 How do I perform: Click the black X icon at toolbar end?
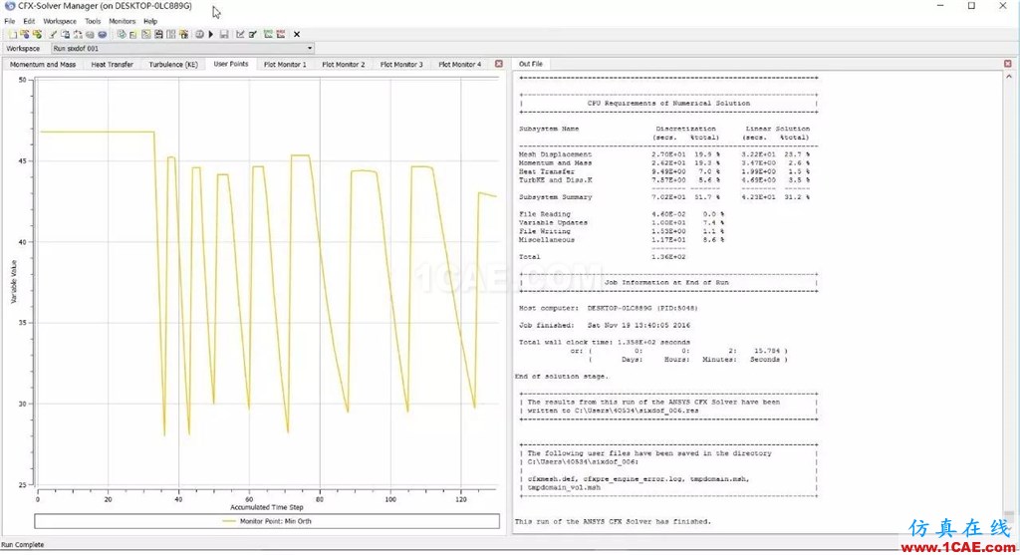click(297, 34)
